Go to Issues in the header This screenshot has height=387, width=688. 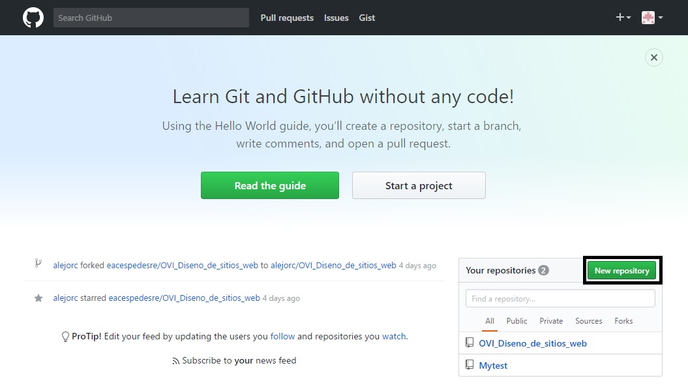point(336,18)
